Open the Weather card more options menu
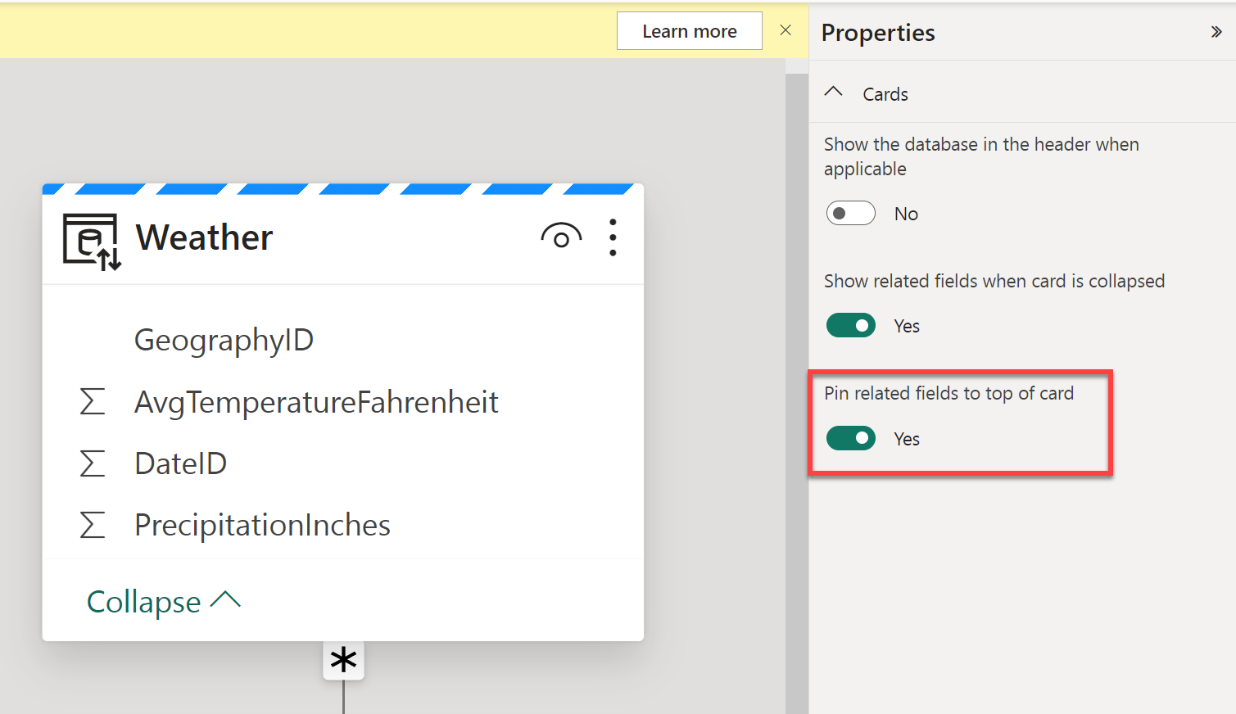 pos(613,237)
